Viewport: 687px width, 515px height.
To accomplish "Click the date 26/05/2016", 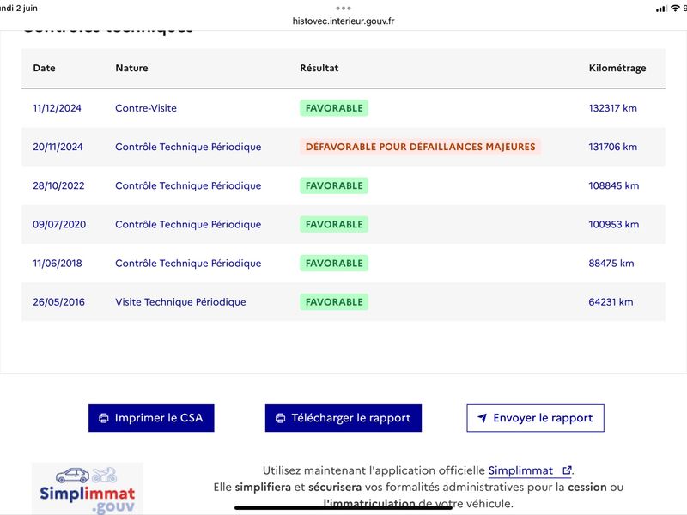I will (x=58, y=302).
